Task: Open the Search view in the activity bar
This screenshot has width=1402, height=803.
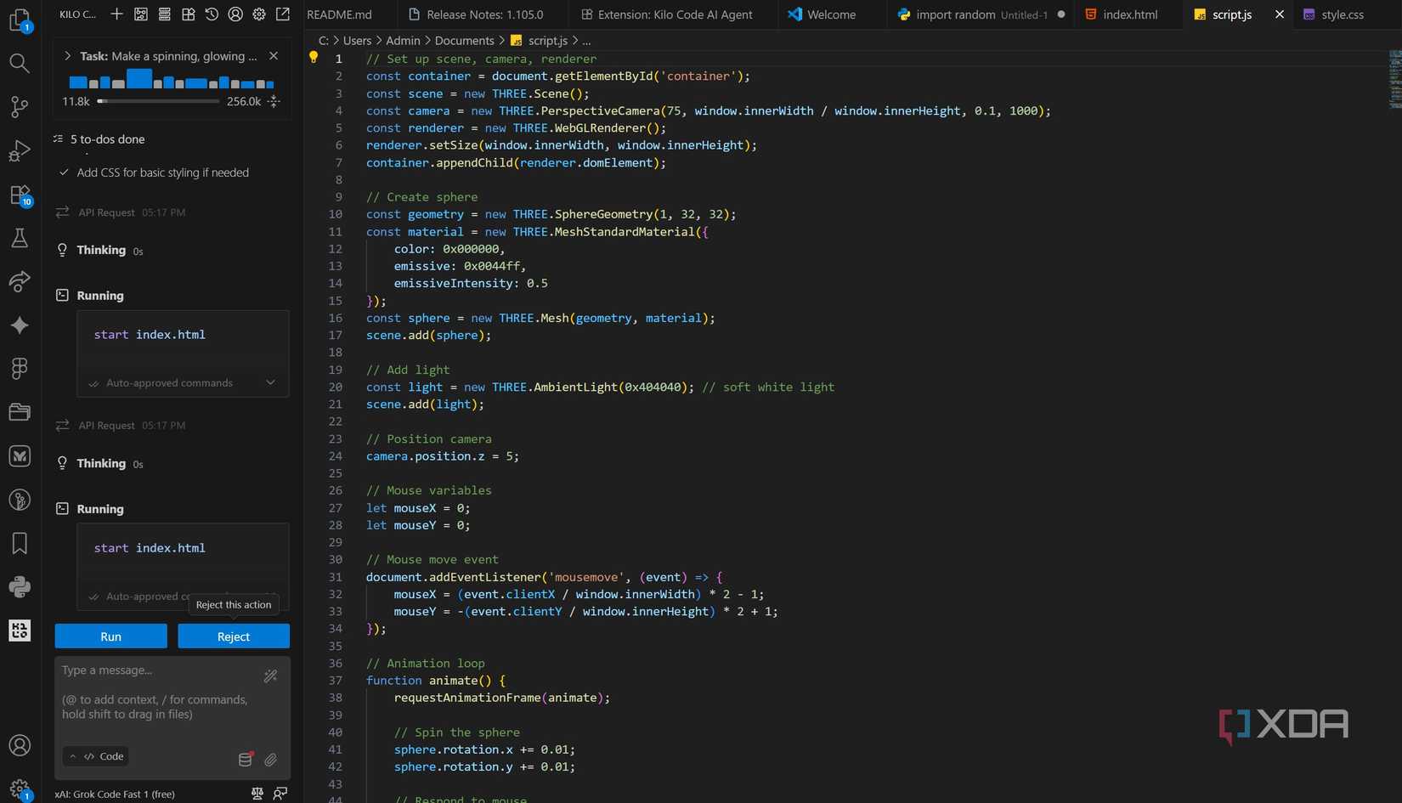Action: click(19, 63)
